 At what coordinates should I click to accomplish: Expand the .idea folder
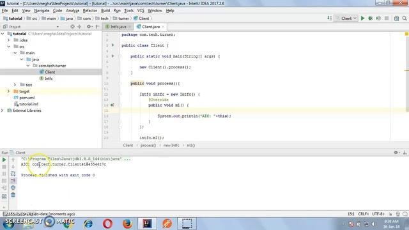pos(8,40)
